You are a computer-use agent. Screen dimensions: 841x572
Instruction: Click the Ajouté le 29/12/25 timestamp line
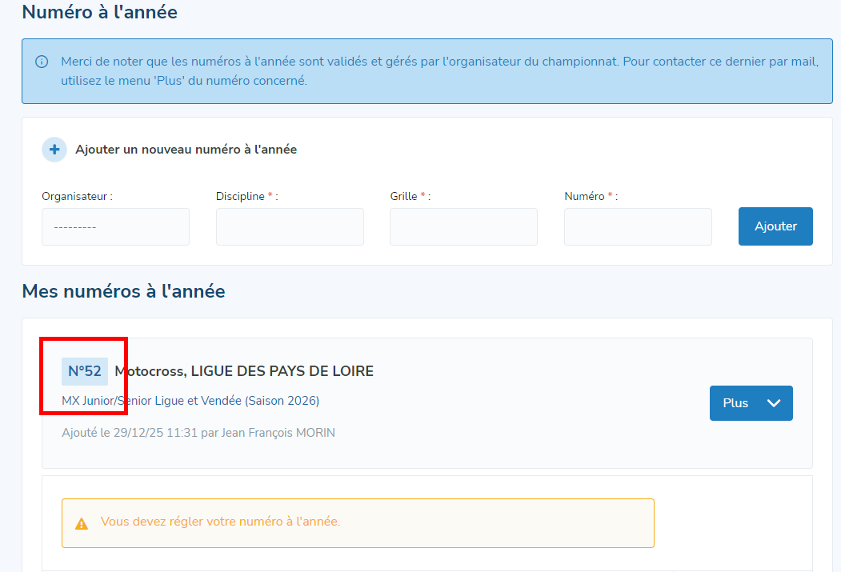(198, 433)
